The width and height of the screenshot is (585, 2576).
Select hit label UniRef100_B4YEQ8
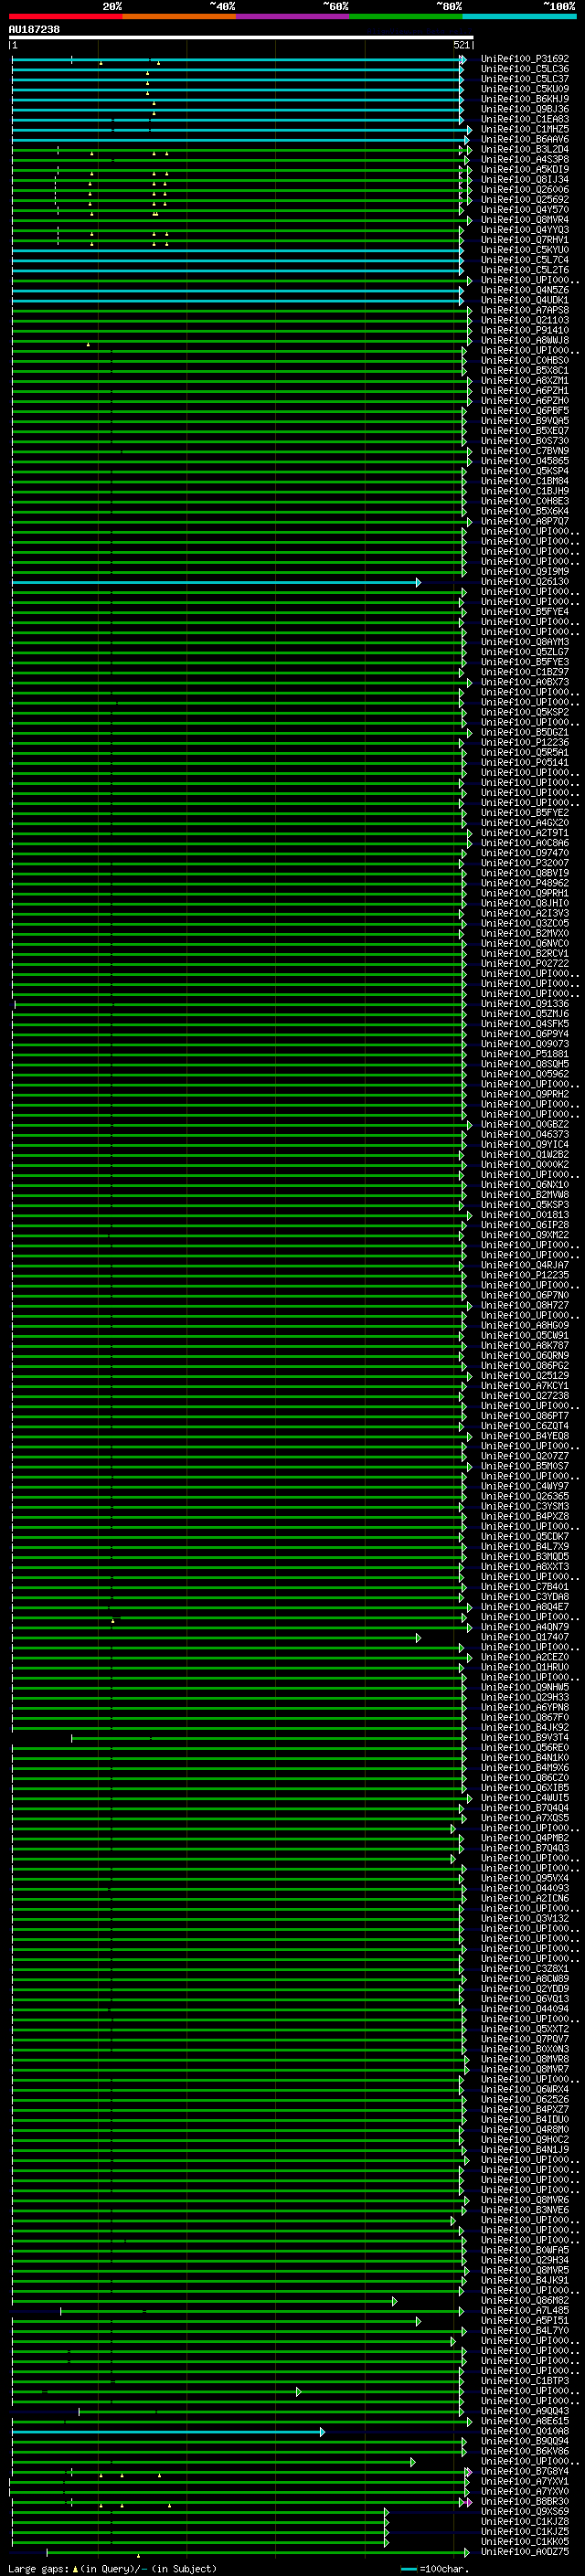[x=524, y=1436]
